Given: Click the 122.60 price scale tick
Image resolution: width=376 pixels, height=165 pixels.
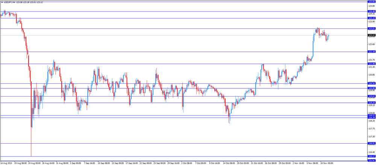Looking at the screenshot, I should [371, 44].
